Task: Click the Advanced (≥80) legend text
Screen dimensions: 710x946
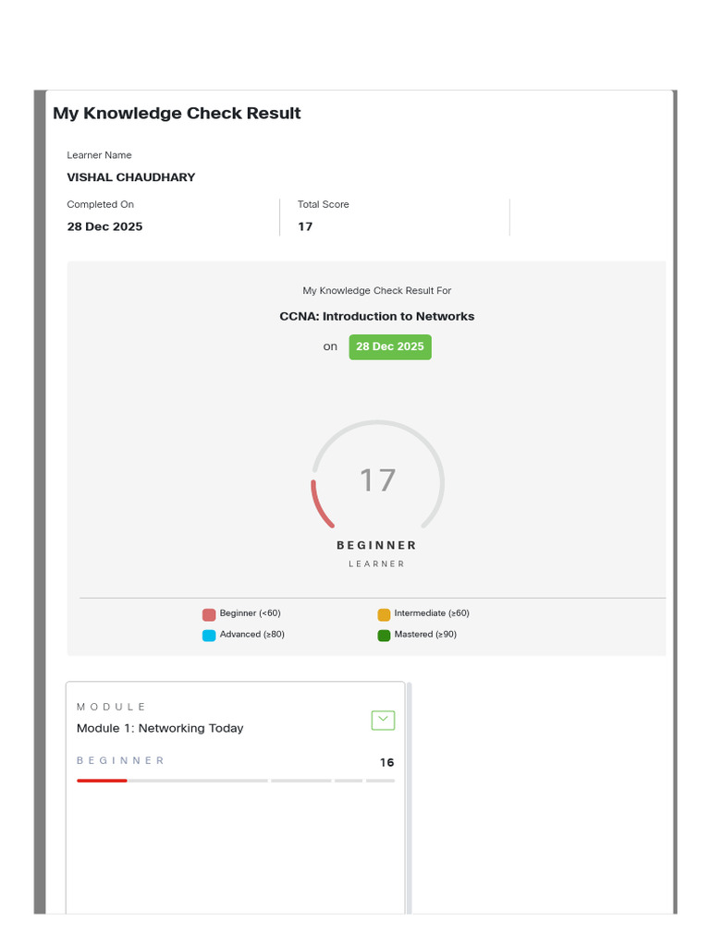Action: tap(251, 634)
